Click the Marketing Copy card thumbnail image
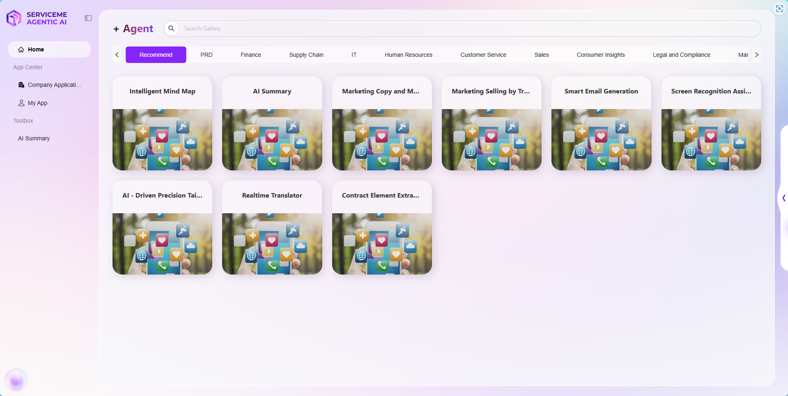The height and width of the screenshot is (396, 788). click(x=382, y=140)
